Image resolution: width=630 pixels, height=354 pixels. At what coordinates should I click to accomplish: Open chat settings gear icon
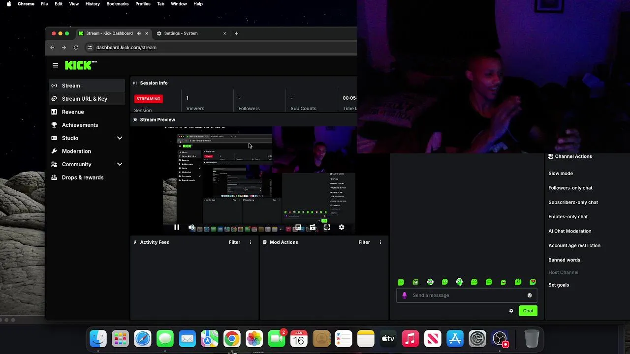(x=511, y=311)
